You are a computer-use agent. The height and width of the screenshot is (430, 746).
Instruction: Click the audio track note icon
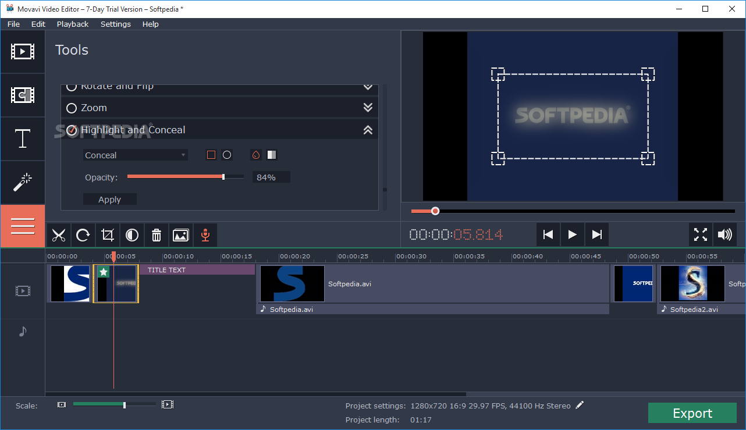[23, 331]
